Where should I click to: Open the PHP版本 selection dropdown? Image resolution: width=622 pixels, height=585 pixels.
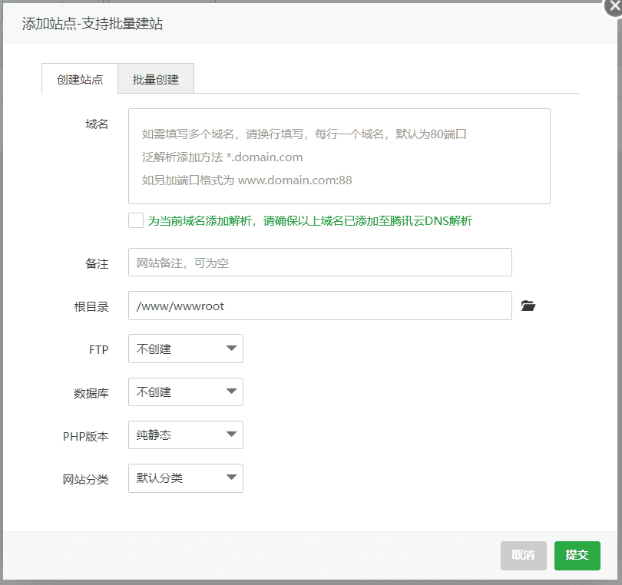pyautogui.click(x=185, y=435)
